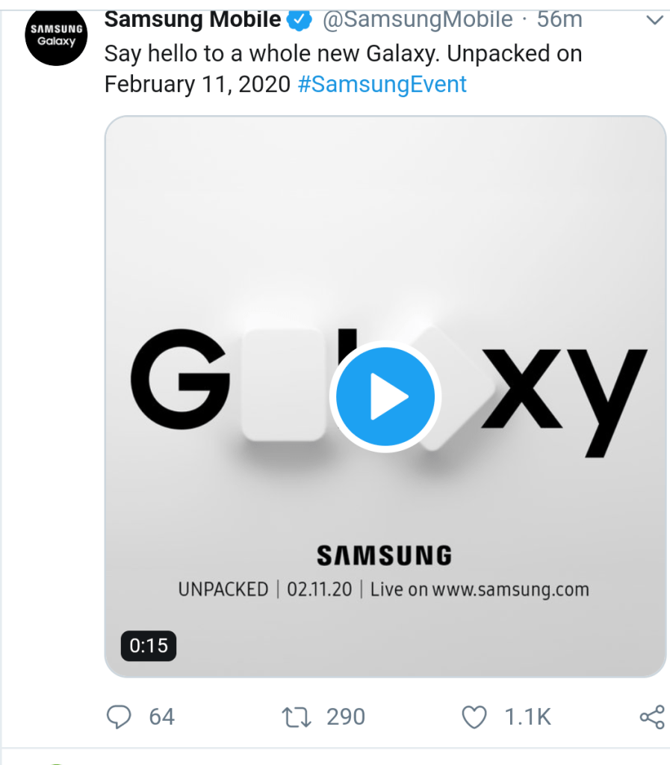Click the retweet arrows icon

(297, 717)
